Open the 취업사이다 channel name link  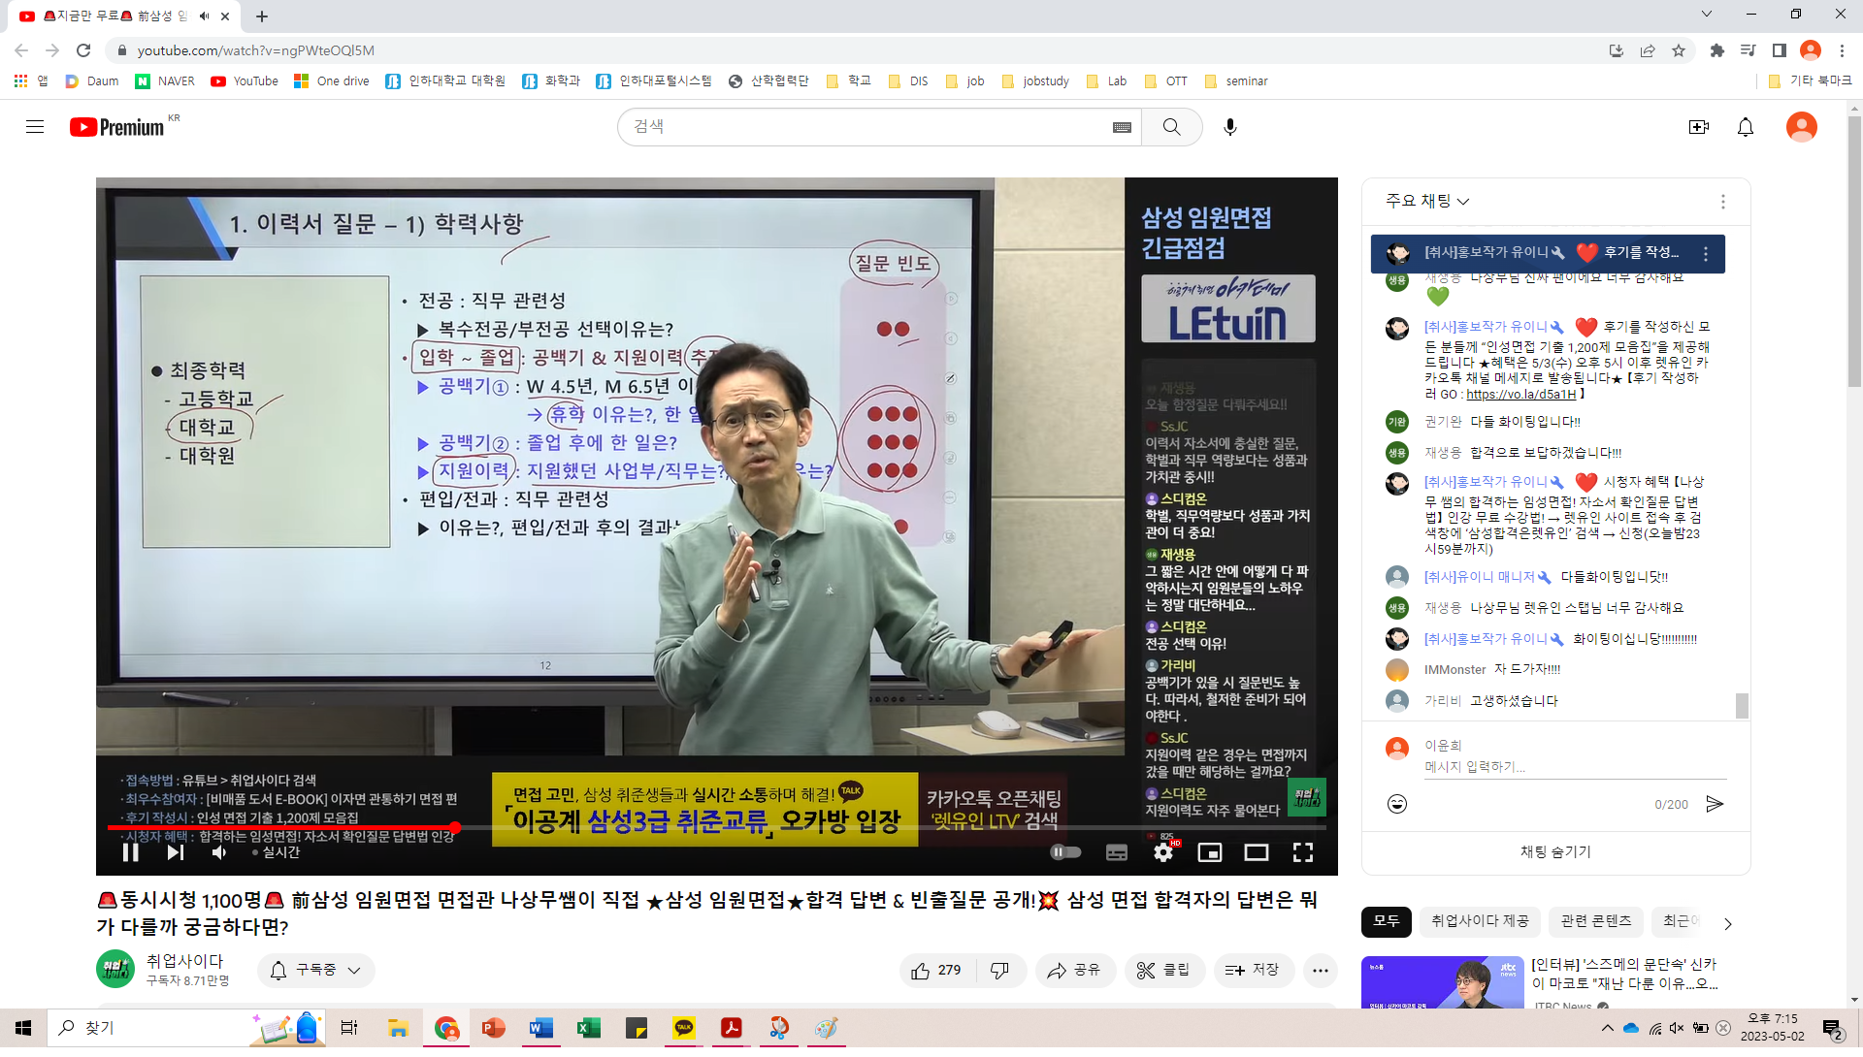pyautogui.click(x=184, y=961)
